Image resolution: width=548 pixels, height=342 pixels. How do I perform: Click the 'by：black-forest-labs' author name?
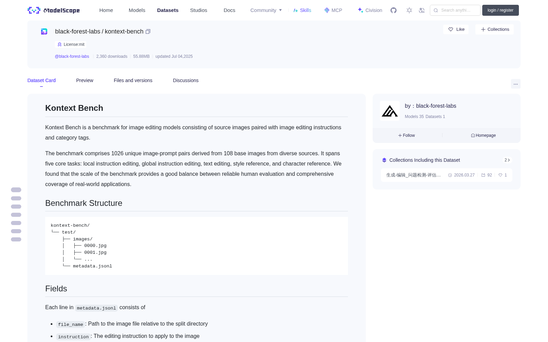coord(431,106)
